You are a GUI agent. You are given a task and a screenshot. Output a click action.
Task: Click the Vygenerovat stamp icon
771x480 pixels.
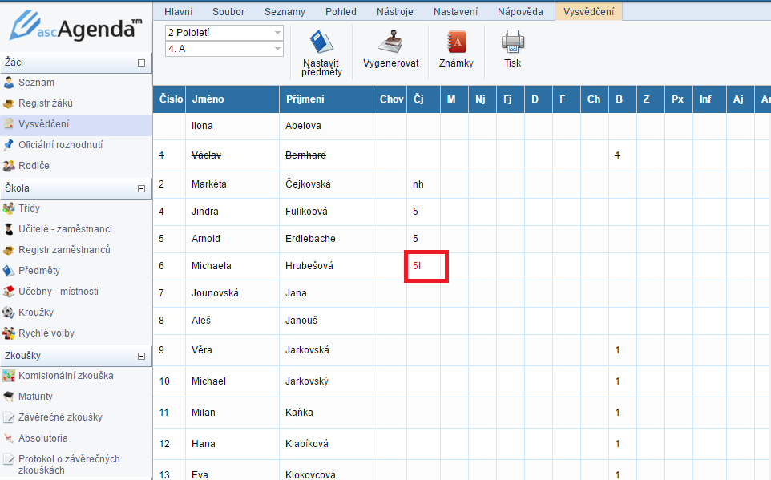pyautogui.click(x=391, y=42)
